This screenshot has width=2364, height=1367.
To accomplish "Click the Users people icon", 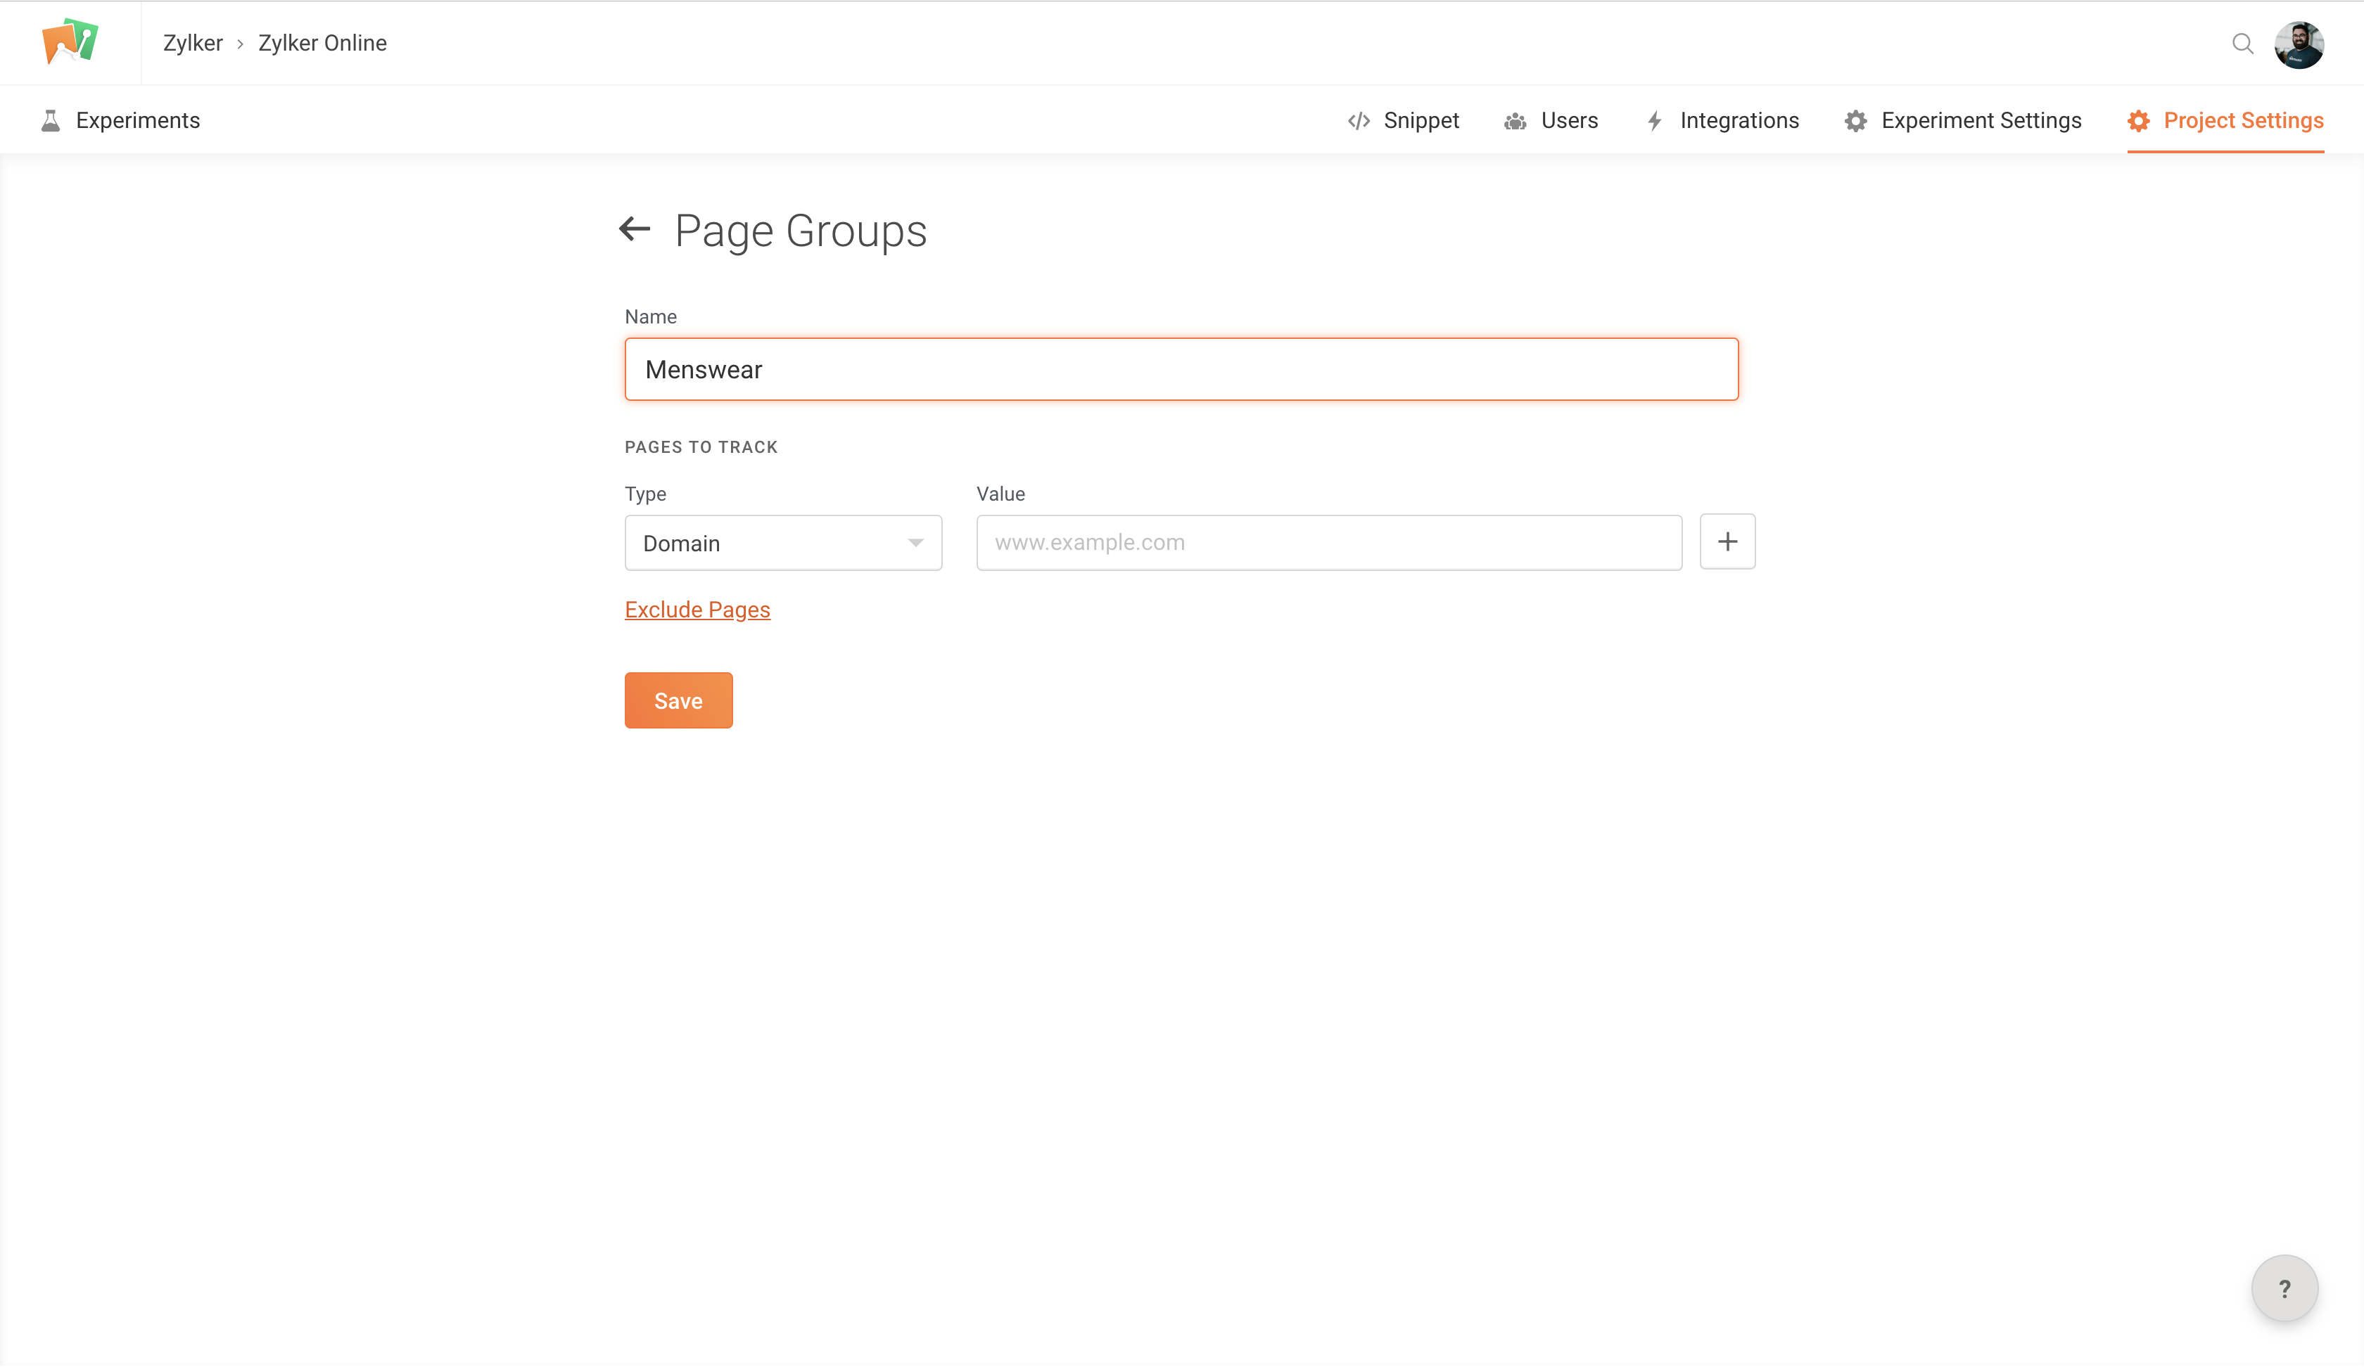I will (x=1515, y=121).
